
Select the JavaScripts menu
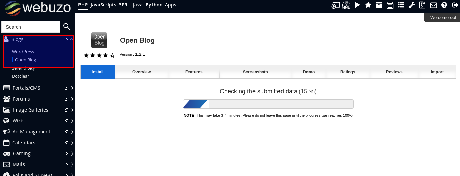[103, 5]
